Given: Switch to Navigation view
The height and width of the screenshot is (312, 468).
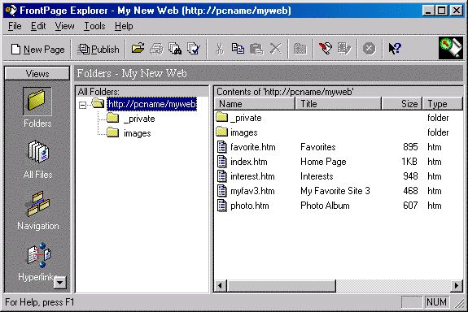Looking at the screenshot, I should click(x=38, y=210).
